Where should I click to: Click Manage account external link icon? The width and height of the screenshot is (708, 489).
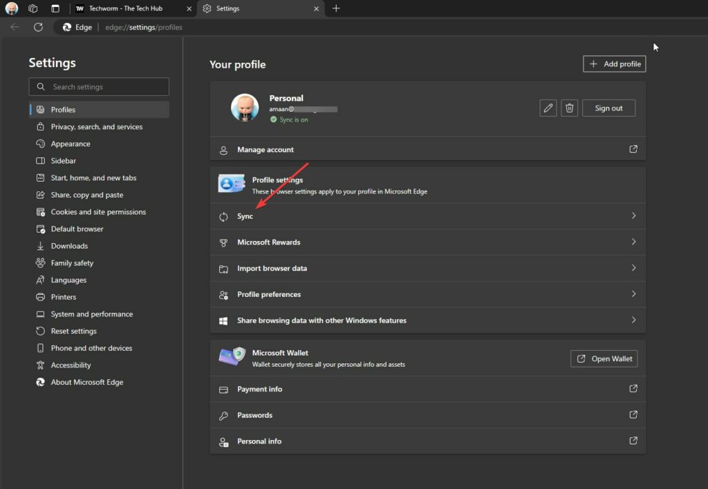coord(633,149)
